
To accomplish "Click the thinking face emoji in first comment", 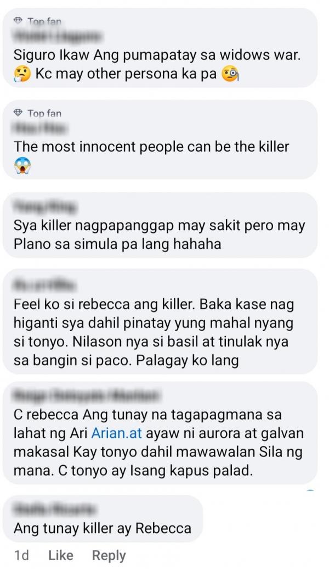I will pyautogui.click(x=22, y=75).
